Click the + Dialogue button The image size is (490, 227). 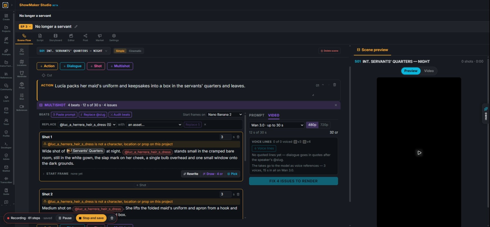coord(72,66)
